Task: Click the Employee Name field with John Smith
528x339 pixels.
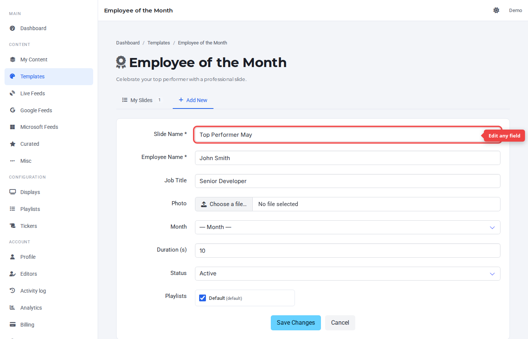Action: (x=347, y=158)
